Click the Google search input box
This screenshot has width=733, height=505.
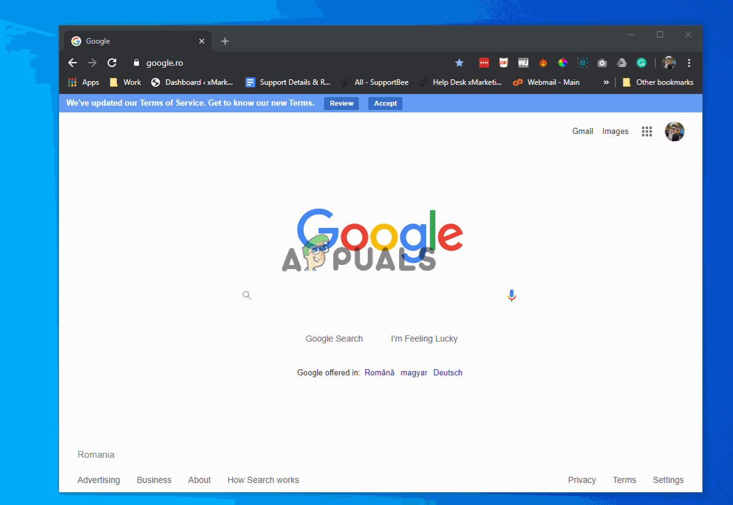pyautogui.click(x=379, y=296)
